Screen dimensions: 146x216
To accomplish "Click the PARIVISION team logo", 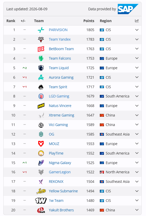I will point(41,30).
